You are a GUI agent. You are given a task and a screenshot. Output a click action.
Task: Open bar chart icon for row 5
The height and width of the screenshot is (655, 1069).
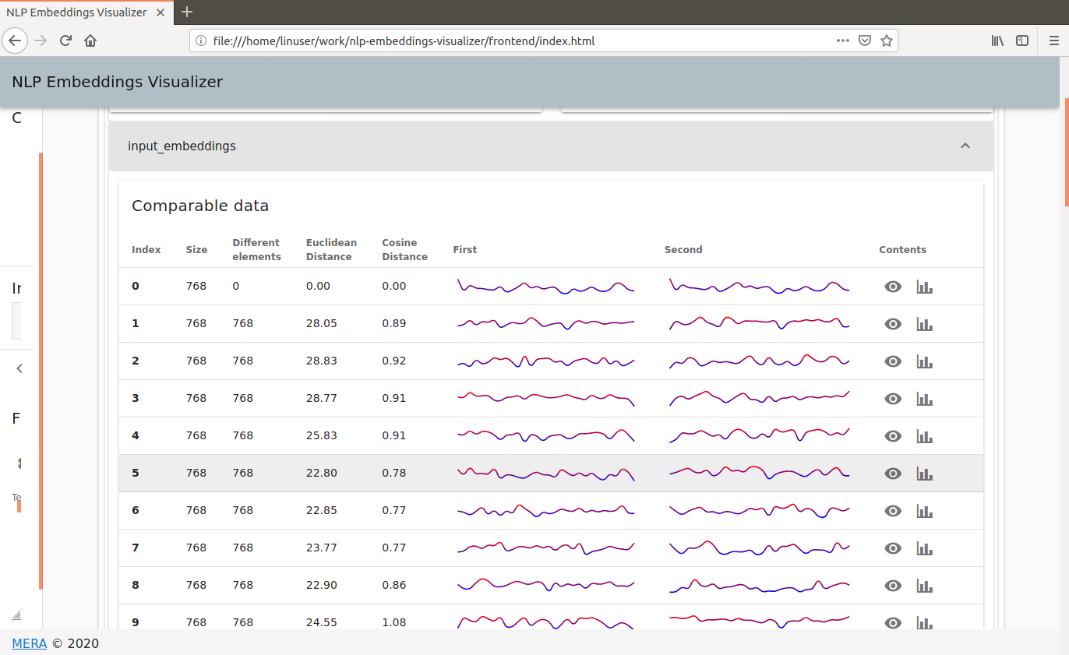[x=925, y=474]
